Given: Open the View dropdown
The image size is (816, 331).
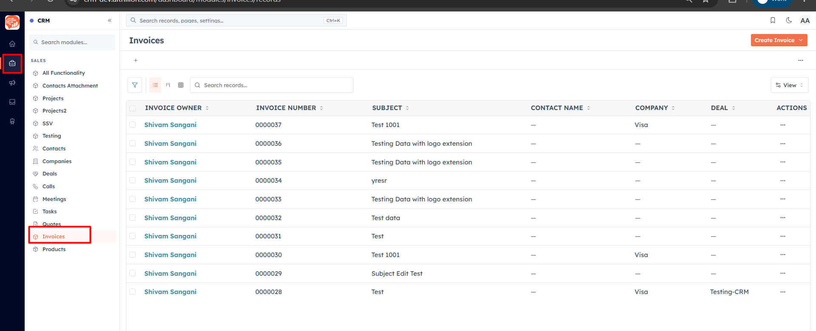Looking at the screenshot, I should (790, 85).
